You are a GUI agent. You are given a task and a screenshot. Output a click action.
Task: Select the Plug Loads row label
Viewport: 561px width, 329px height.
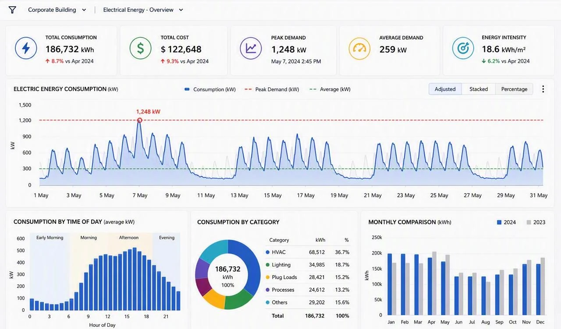coord(284,277)
